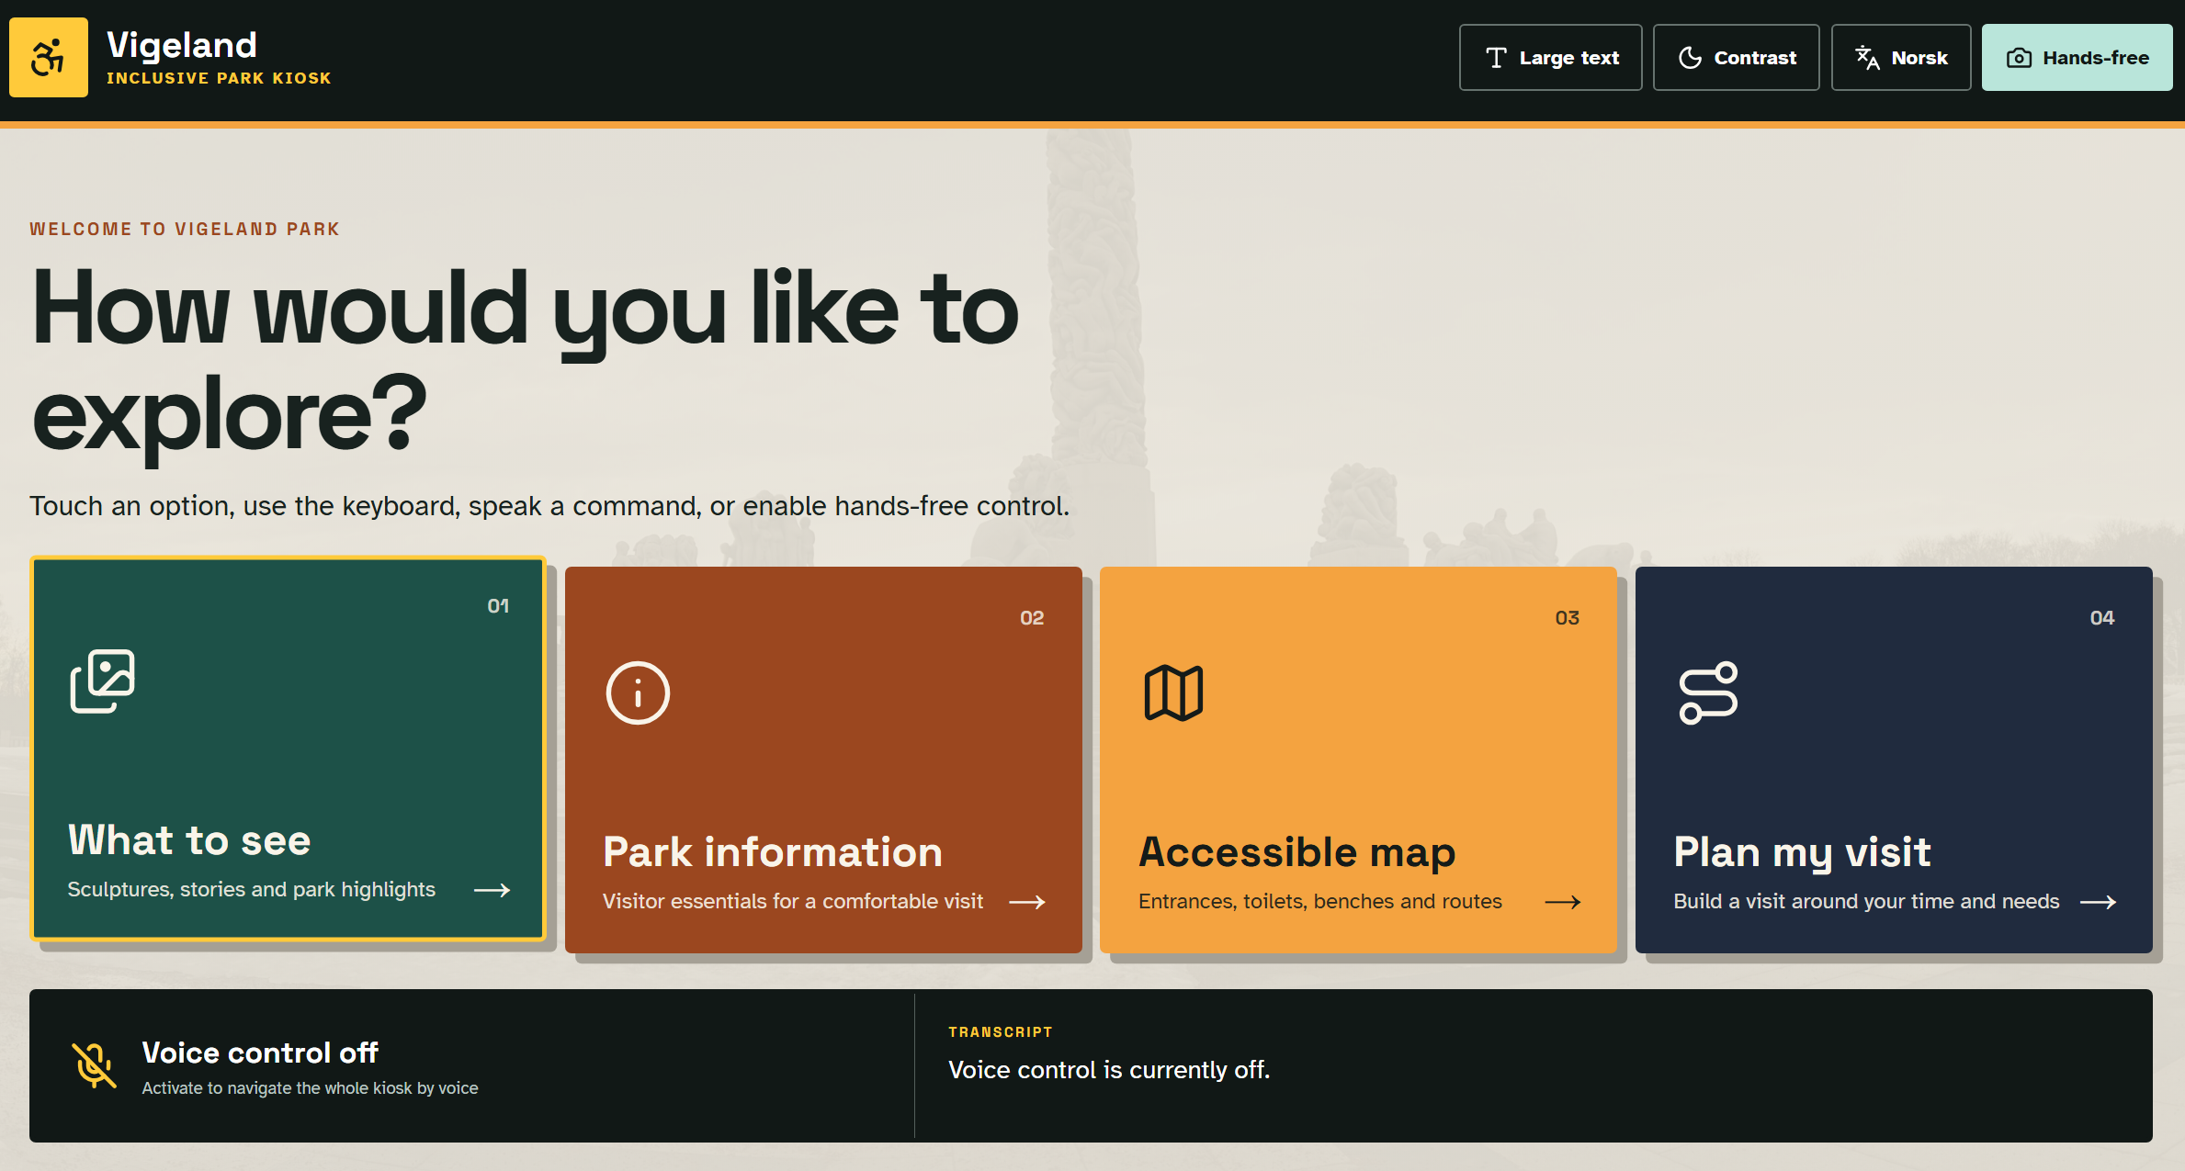Click the gallery images icon on What to see
This screenshot has height=1171, width=2185.
pyautogui.click(x=103, y=681)
